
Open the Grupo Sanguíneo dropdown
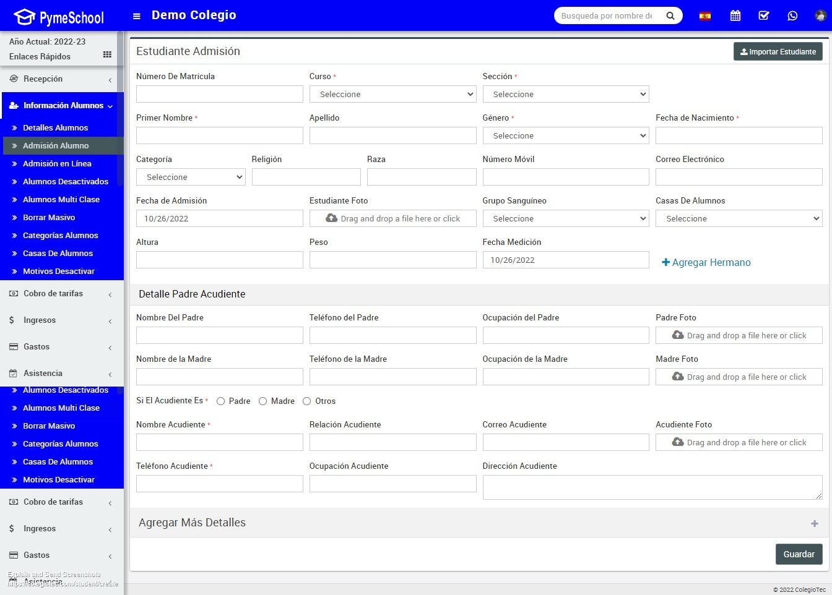[565, 218]
